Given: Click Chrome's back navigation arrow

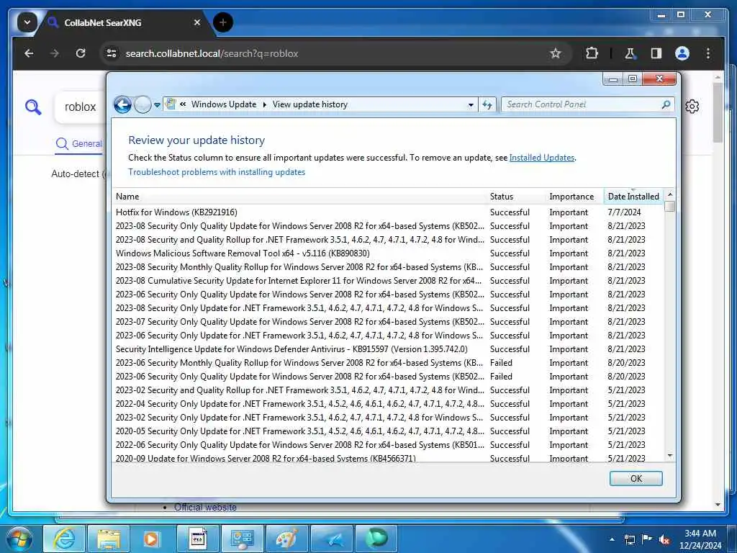Looking at the screenshot, I should [29, 53].
